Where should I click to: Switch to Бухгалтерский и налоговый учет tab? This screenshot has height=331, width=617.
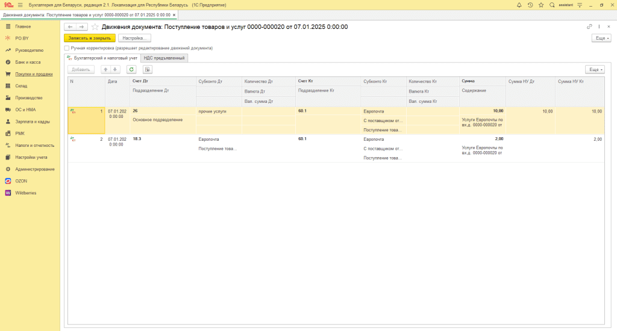click(102, 58)
